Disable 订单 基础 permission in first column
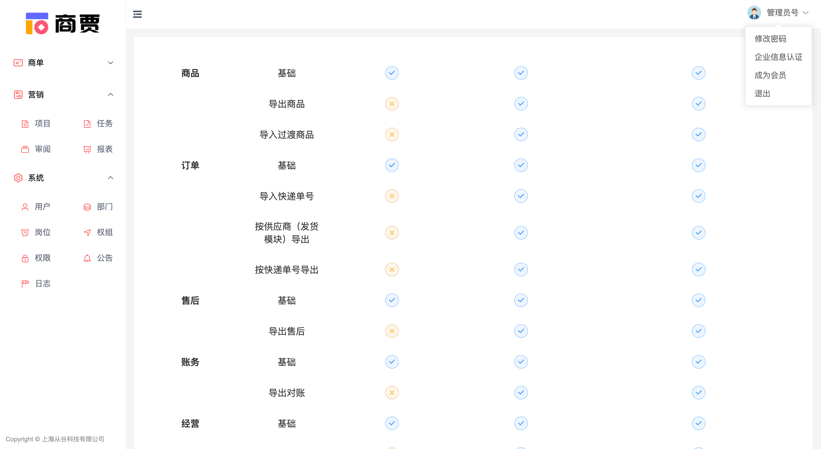Viewport: 821px width, 449px height. [x=392, y=165]
